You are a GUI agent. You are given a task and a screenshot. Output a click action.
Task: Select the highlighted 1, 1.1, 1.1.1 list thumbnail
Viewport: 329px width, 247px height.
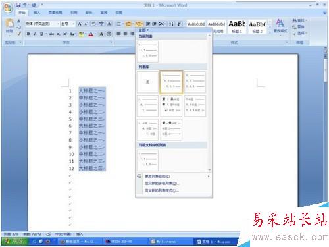click(x=171, y=82)
